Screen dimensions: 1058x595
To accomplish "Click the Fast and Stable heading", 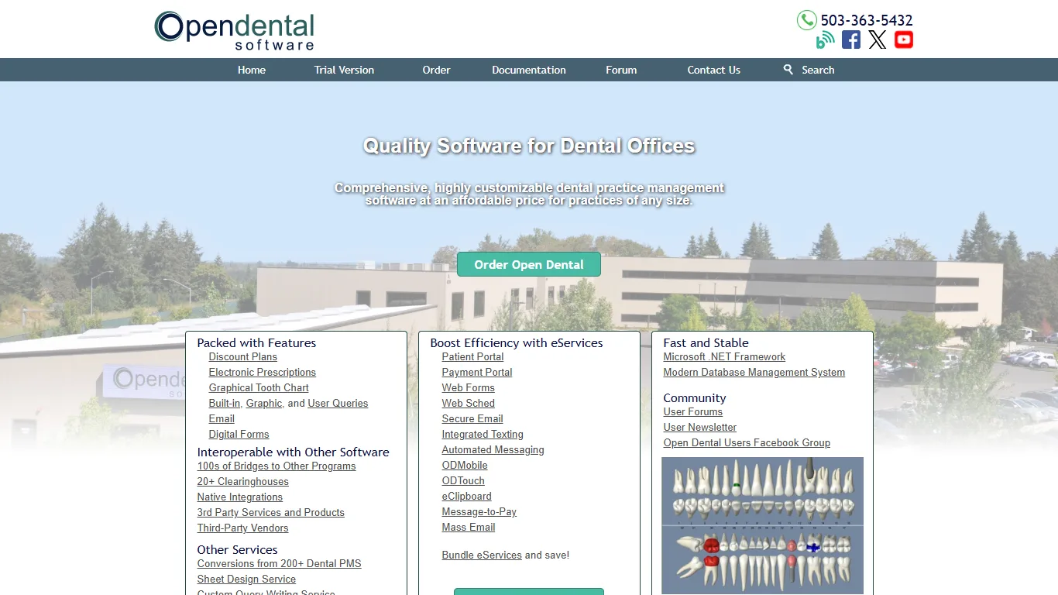I will (x=706, y=342).
